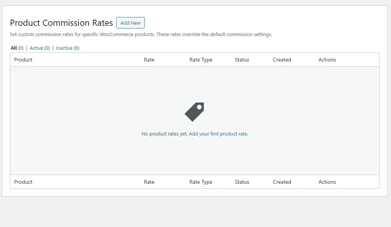The height and width of the screenshot is (227, 391).
Task: Click the bottom Product column header
Action: click(x=23, y=182)
